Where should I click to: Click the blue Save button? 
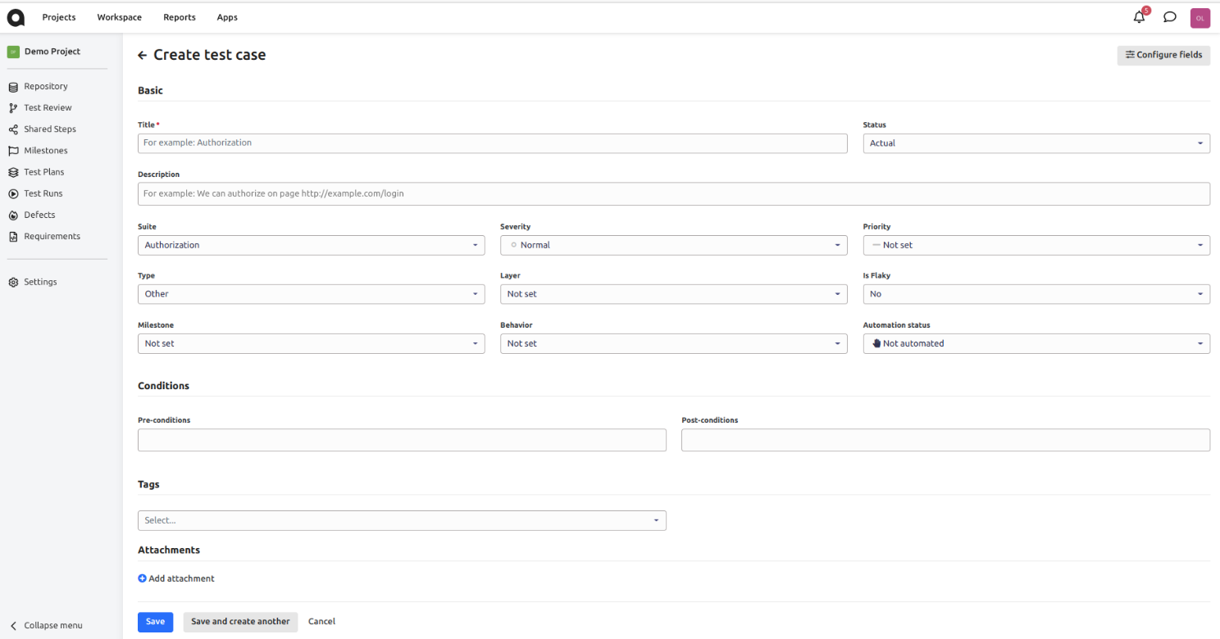(155, 622)
